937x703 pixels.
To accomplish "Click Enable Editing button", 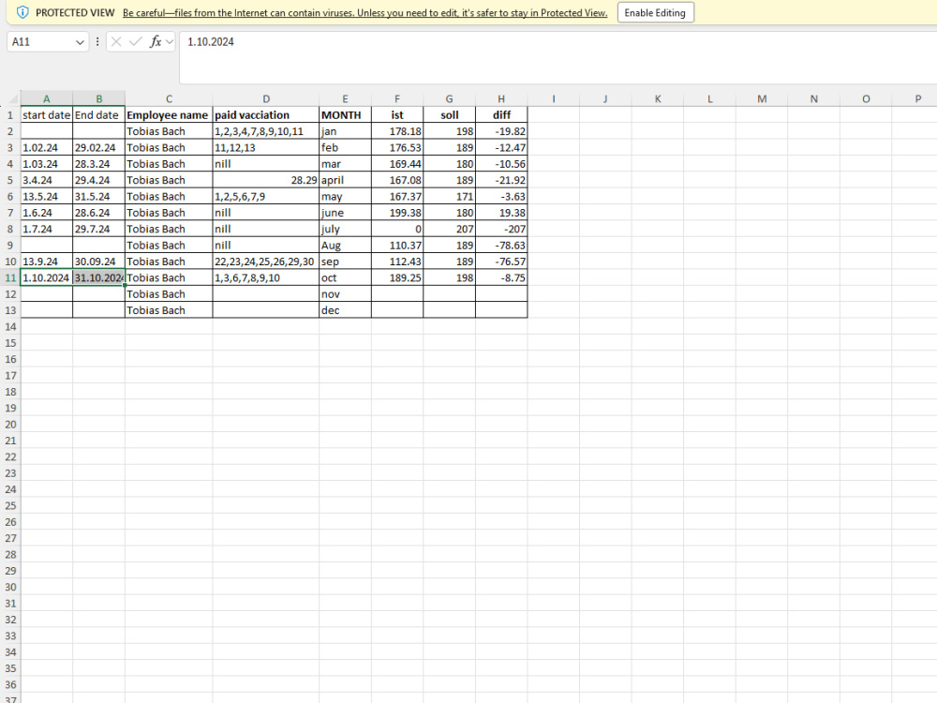I will click(x=655, y=12).
